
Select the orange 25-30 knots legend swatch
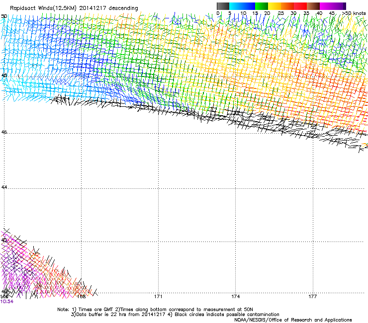point(287,6)
